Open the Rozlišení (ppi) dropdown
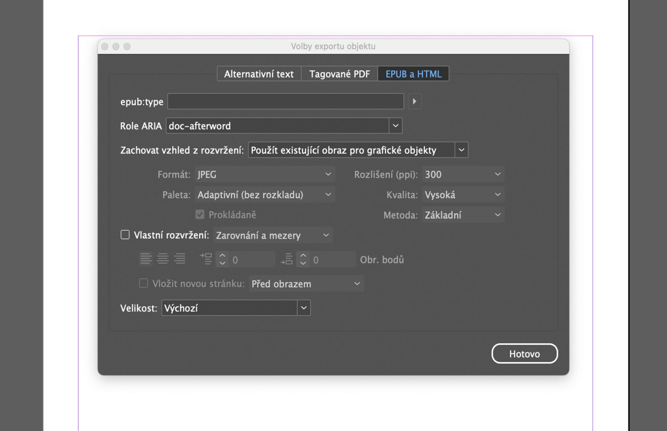667x431 pixels. [497, 174]
